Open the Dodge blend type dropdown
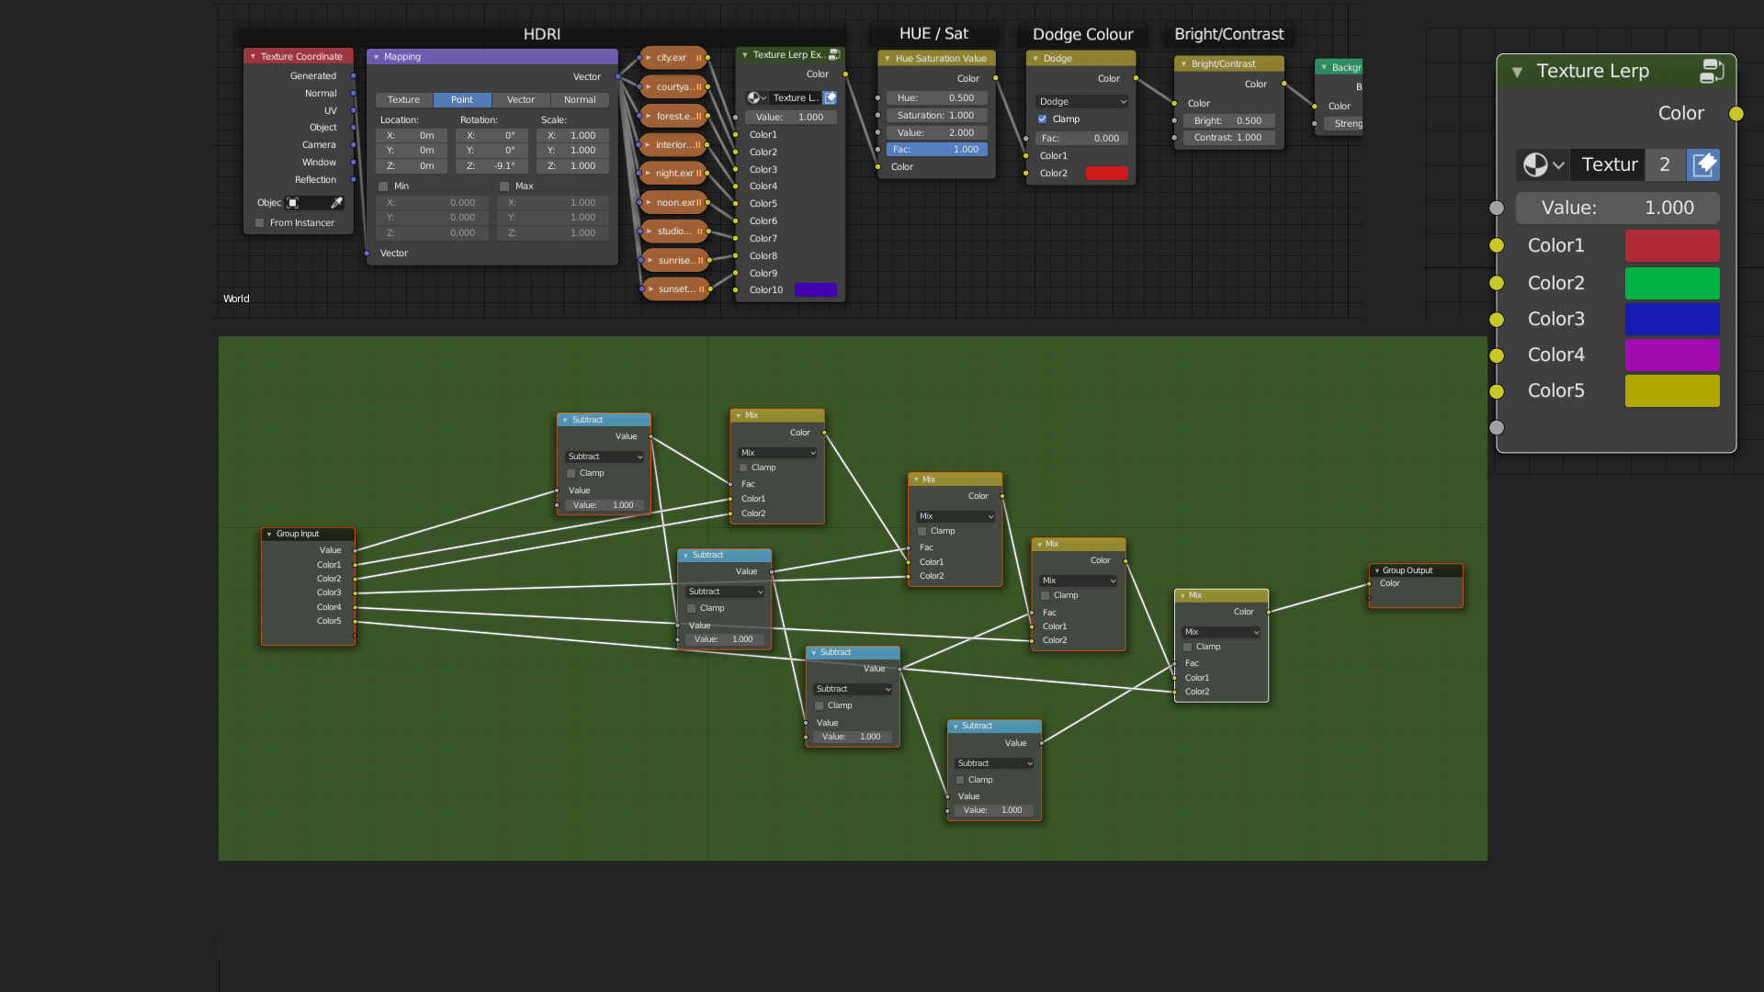Viewport: 1764px width, 992px height. [x=1082, y=102]
